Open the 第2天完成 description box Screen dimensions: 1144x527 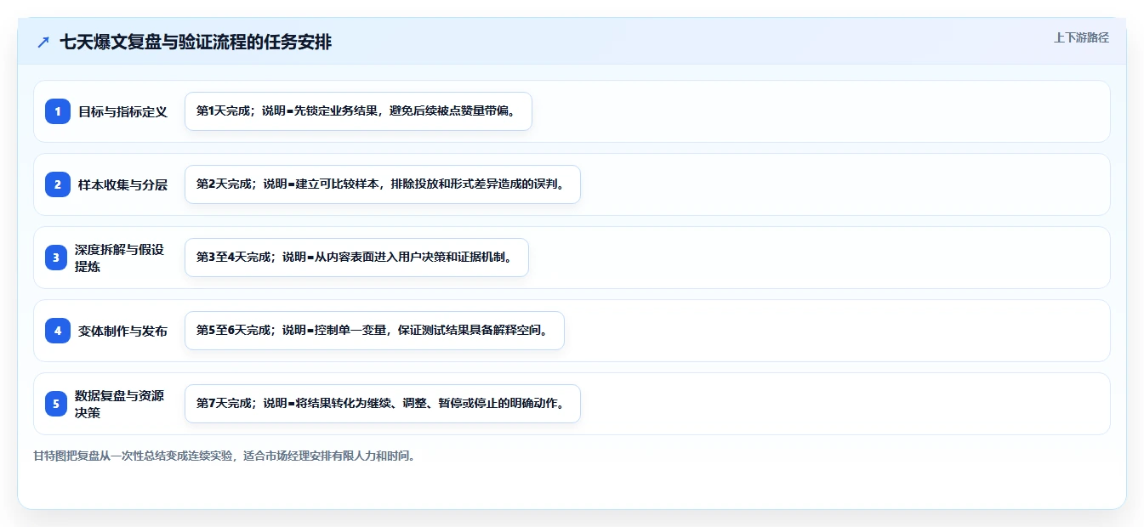[x=383, y=184]
